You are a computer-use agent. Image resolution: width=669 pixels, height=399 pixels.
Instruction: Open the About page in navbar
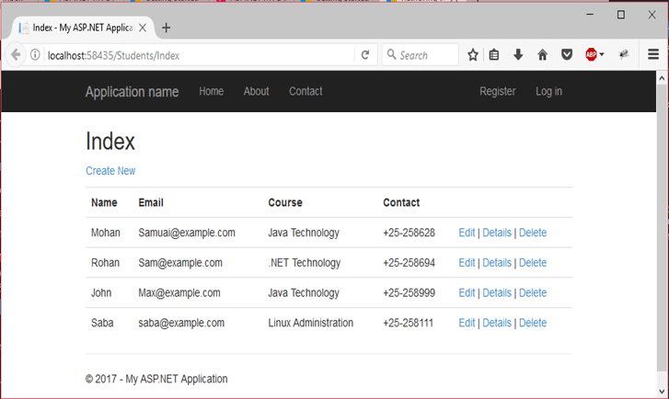click(256, 91)
